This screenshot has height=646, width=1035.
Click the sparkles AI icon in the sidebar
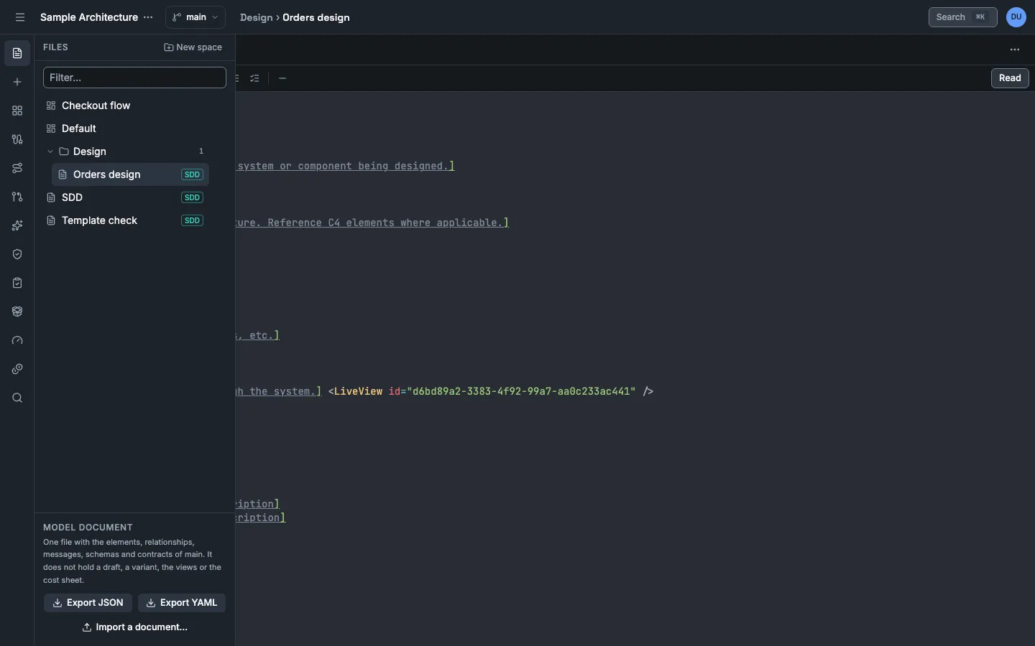click(17, 225)
